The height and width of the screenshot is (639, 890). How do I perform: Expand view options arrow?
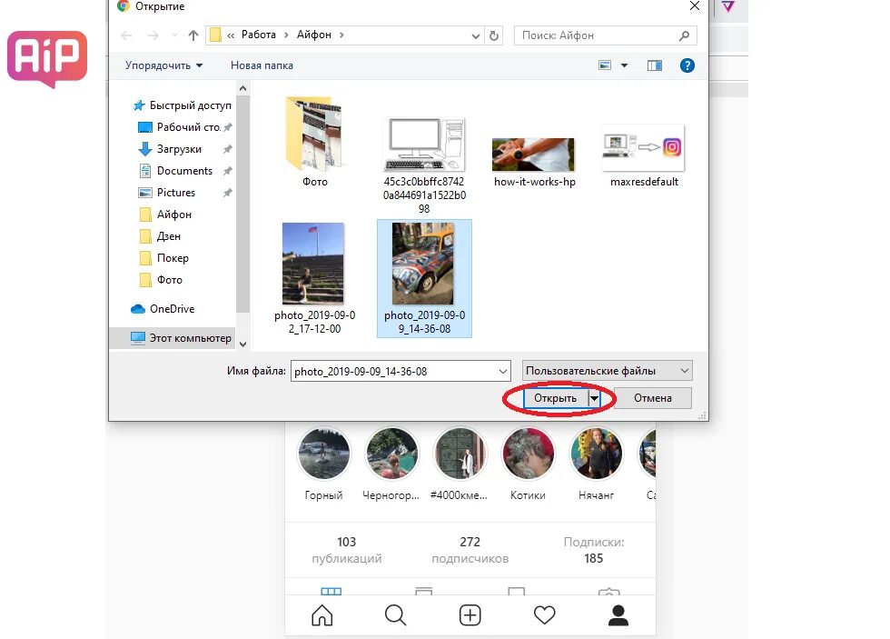625,65
